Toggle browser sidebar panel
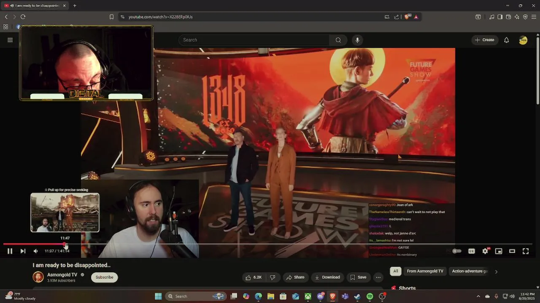Screen dimensions: 540x303 500,17
